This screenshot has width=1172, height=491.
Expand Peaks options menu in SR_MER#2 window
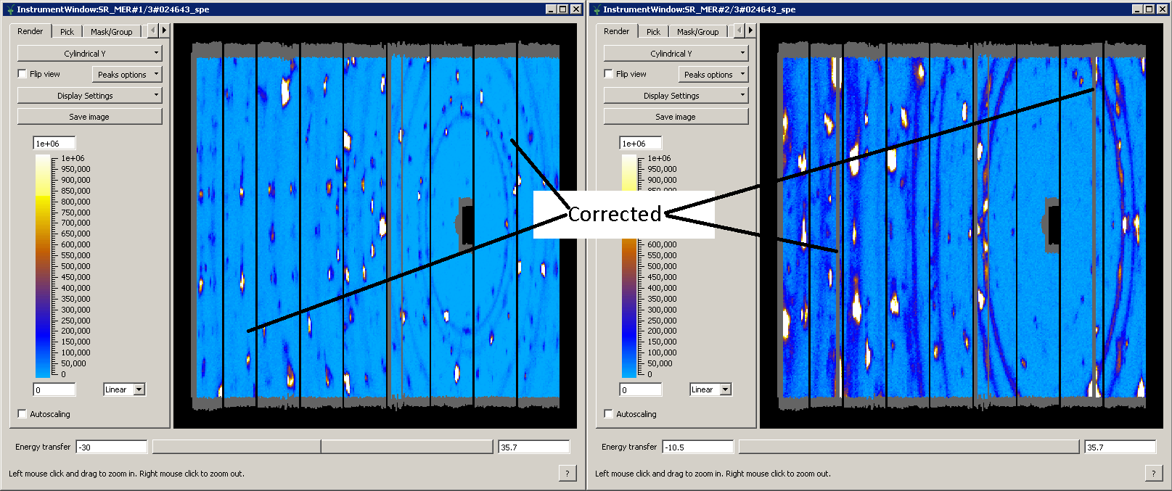(x=714, y=75)
